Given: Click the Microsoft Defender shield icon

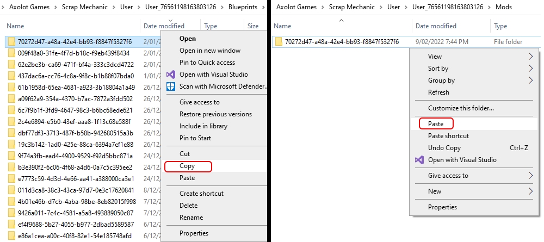Looking at the screenshot, I should [x=171, y=86].
